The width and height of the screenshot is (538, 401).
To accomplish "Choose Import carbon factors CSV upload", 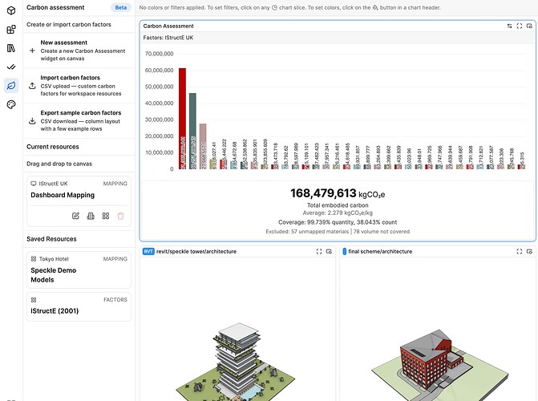I will click(x=79, y=86).
